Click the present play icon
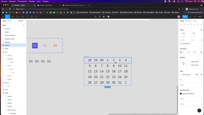The height and width of the screenshot is (115, 204). coord(191,17)
